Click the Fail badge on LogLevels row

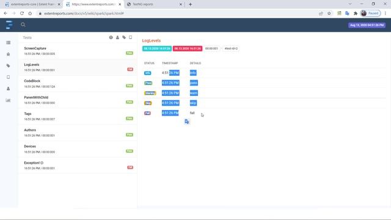coord(130,69)
